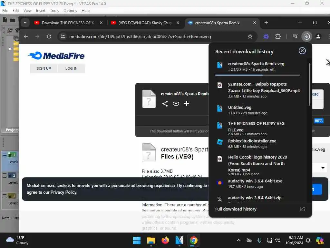The image size is (330, 248).
Task: Click the plus icon to save file to MediaFire
Action: point(187,104)
